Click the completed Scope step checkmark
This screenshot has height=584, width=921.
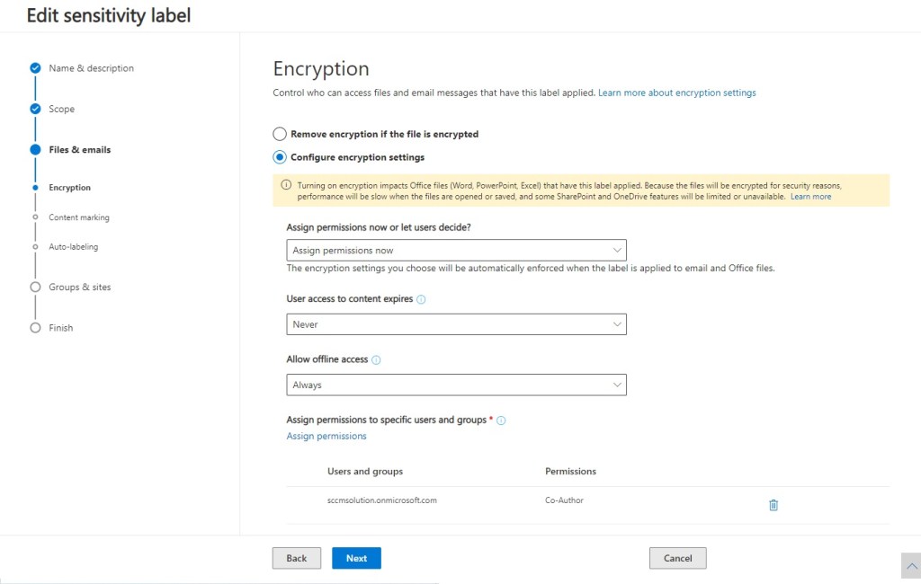pyautogui.click(x=35, y=109)
